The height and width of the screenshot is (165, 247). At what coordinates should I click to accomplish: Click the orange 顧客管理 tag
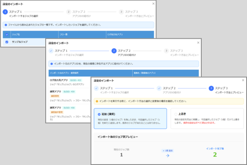[55, 96]
